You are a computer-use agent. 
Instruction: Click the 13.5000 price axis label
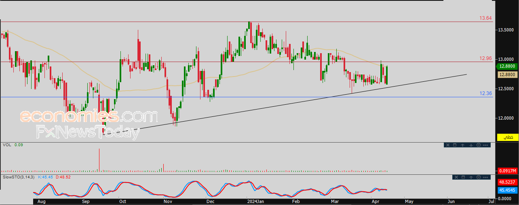coord(506,30)
